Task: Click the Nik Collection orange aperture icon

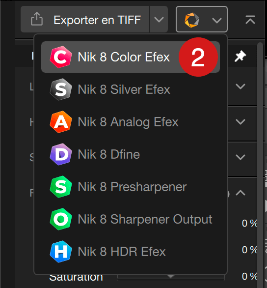Action: [192, 20]
